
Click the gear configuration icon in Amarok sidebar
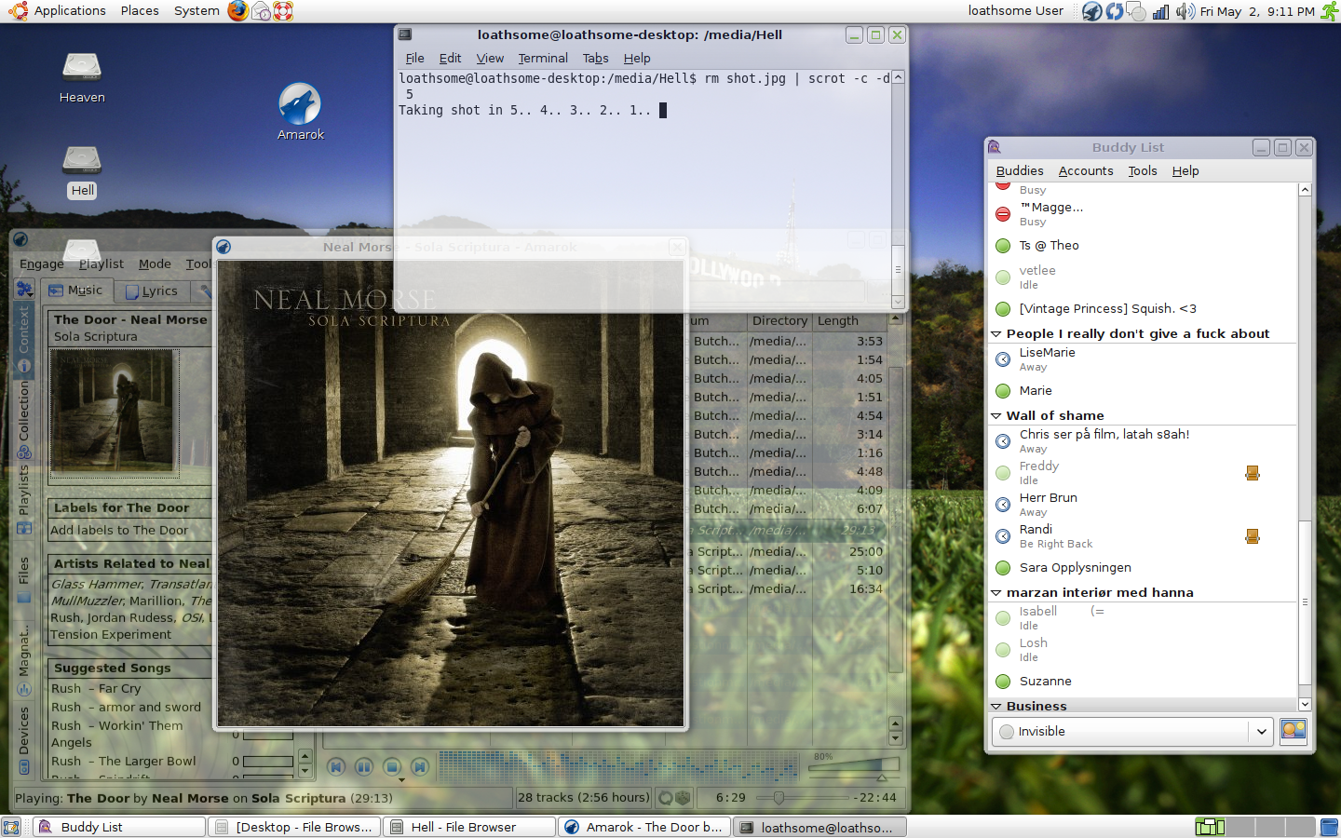[24, 290]
